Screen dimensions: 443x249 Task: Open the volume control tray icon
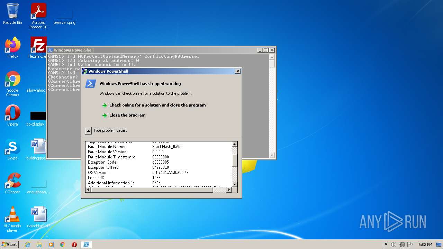[x=394, y=245]
